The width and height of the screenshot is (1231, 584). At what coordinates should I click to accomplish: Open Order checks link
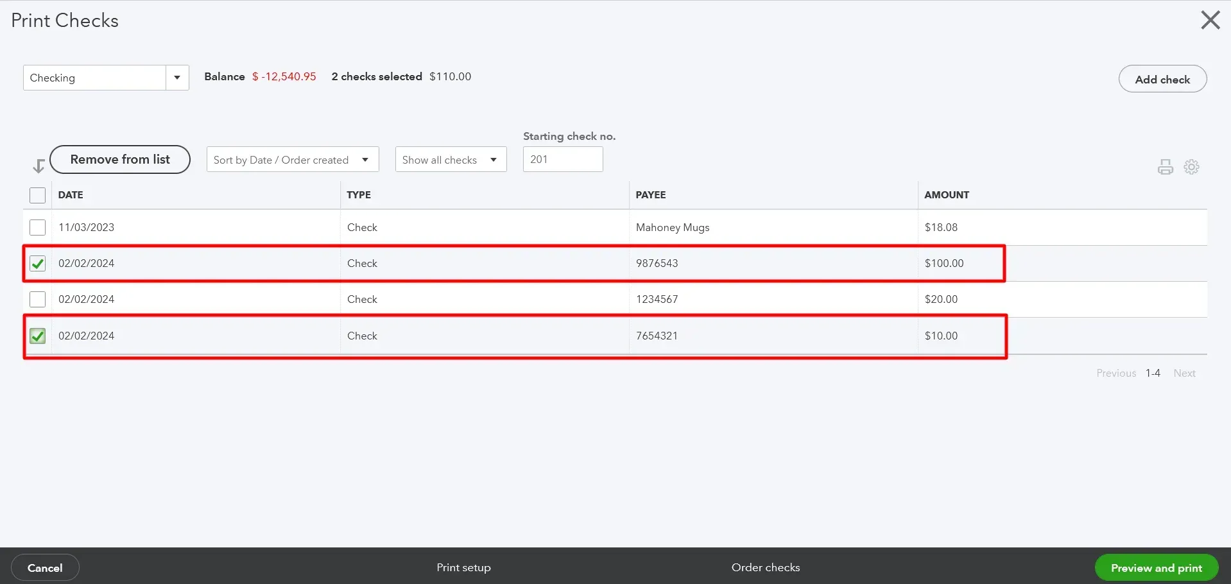766,567
